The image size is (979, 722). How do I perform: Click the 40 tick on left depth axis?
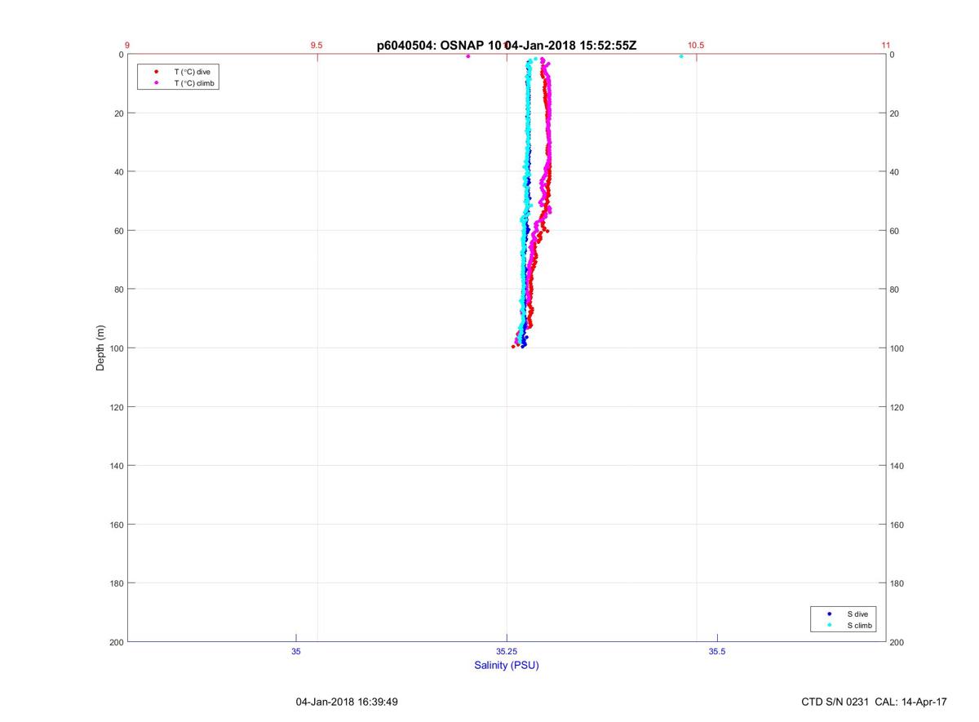(118, 172)
